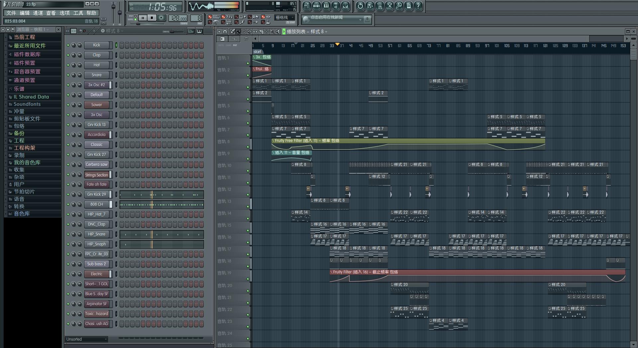The height and width of the screenshot is (348, 638).
Task: Click the save new version icon
Action: (x=370, y=6)
